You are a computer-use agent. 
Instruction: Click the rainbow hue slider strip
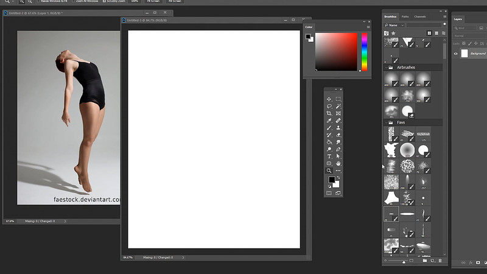pos(364,52)
